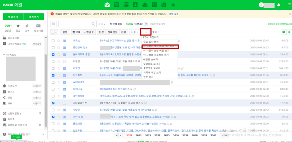Uncheck the 원페이지북 클럽 mail checkbox
Image resolution: width=292 pixels, height=142 pixels.
(53, 54)
